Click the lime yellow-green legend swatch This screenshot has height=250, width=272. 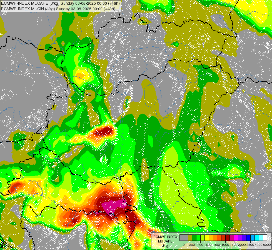pyautogui.click(x=203, y=237)
